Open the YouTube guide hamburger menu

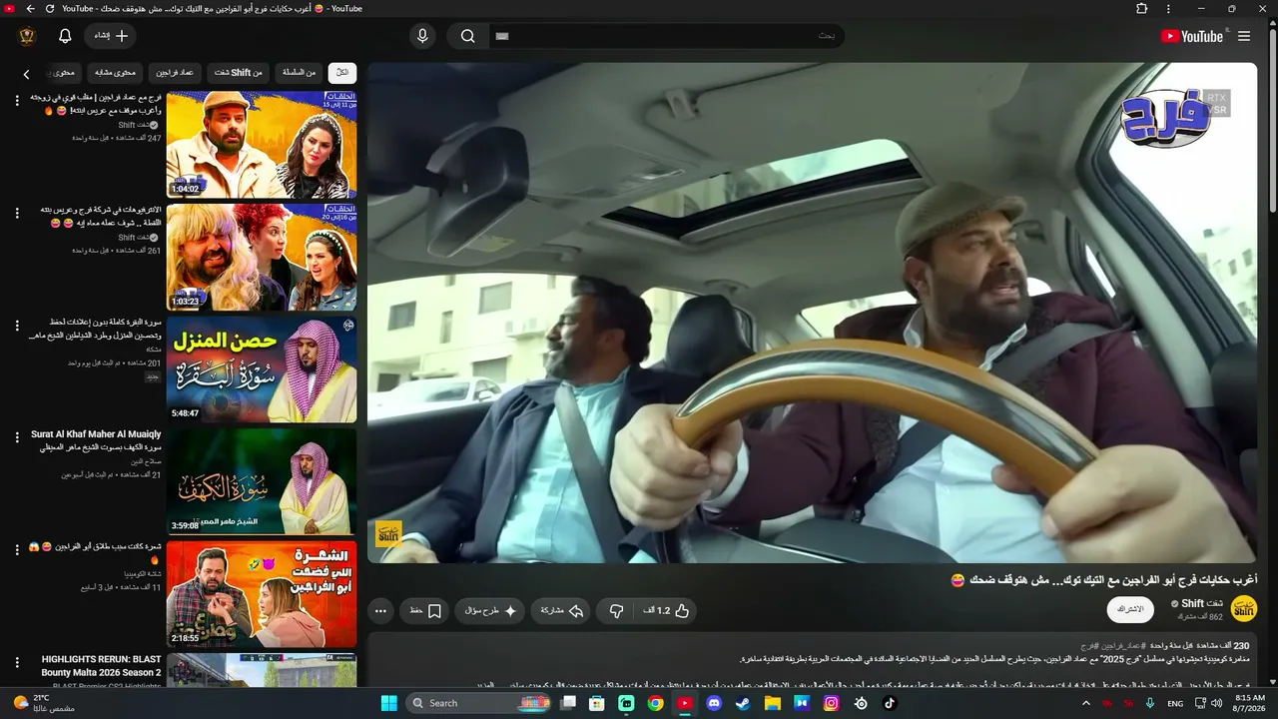[1244, 36]
